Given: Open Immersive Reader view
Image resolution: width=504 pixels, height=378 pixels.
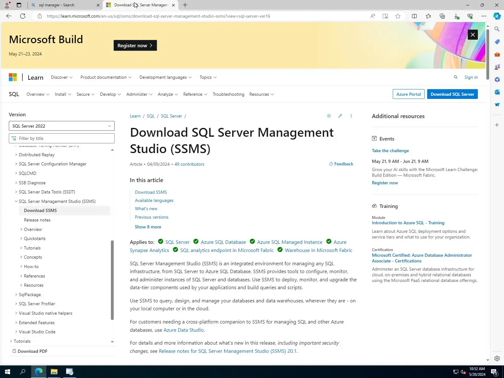Looking at the screenshot, I should 385,16.
